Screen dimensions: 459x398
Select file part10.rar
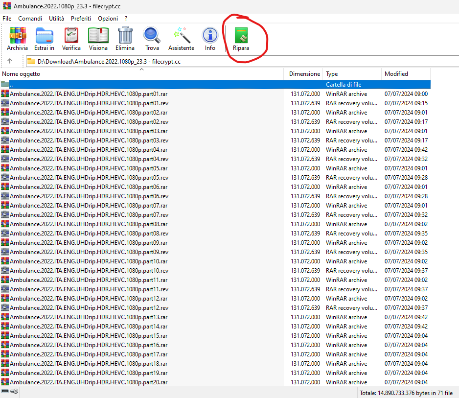[215, 261]
